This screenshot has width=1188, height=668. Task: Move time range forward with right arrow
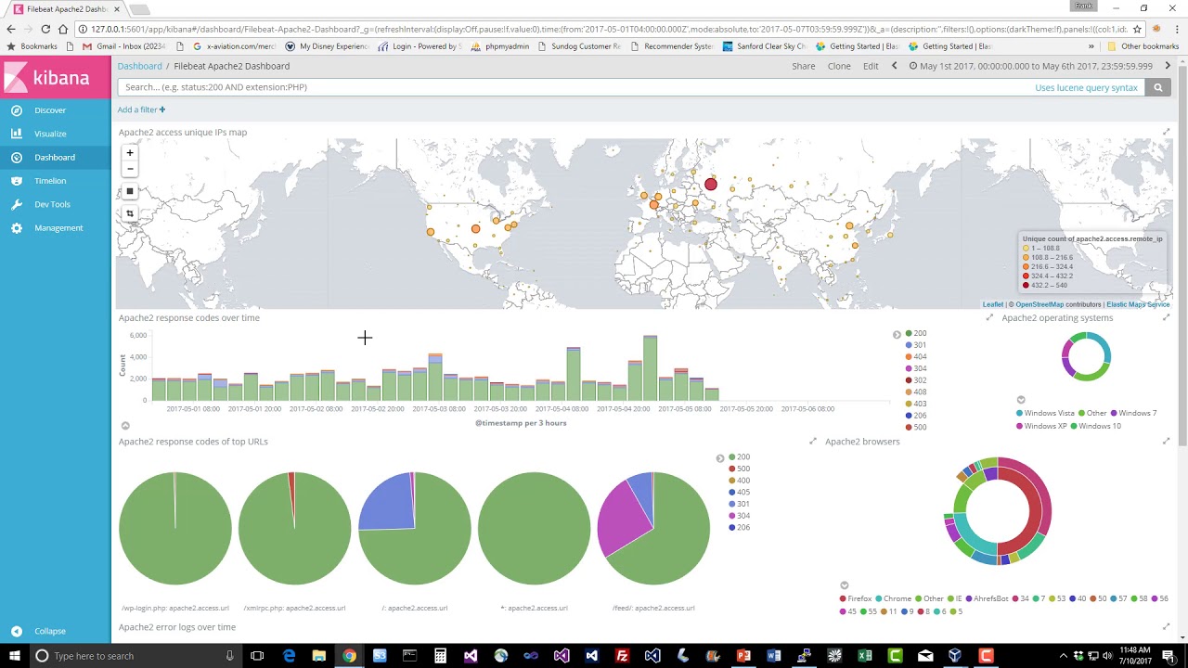pyautogui.click(x=1168, y=66)
